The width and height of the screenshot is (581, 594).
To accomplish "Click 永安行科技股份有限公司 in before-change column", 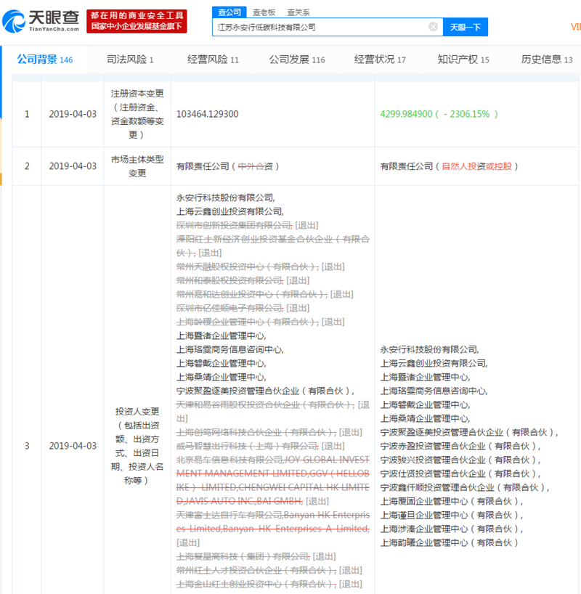I will (x=226, y=198).
